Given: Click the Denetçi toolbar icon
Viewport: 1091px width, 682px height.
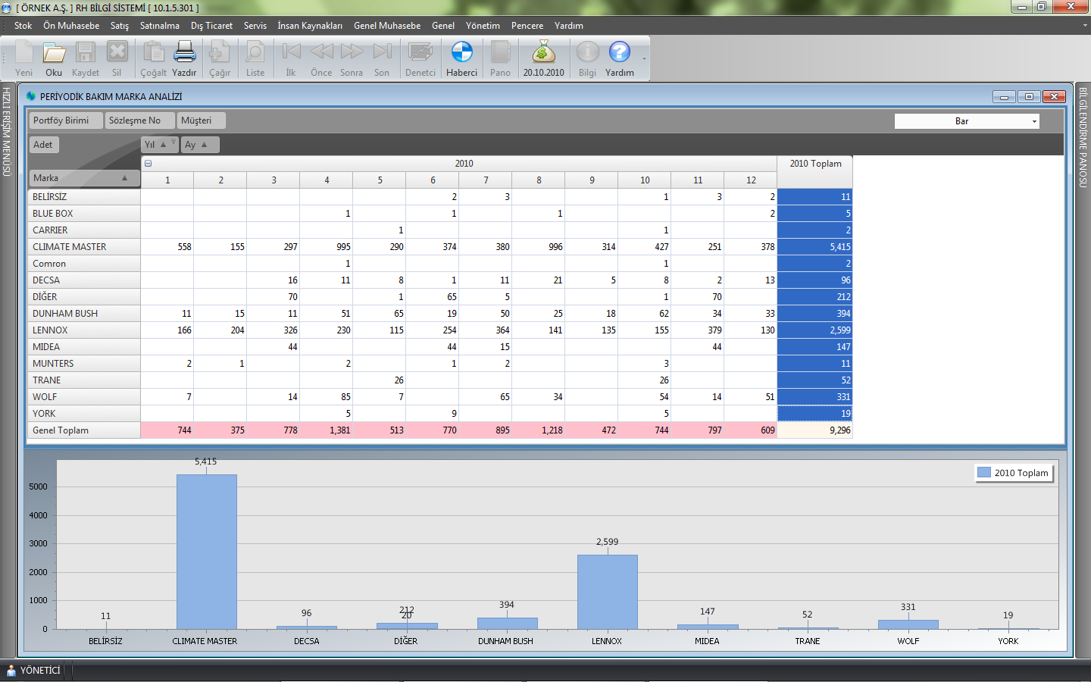Looking at the screenshot, I should [x=420, y=53].
